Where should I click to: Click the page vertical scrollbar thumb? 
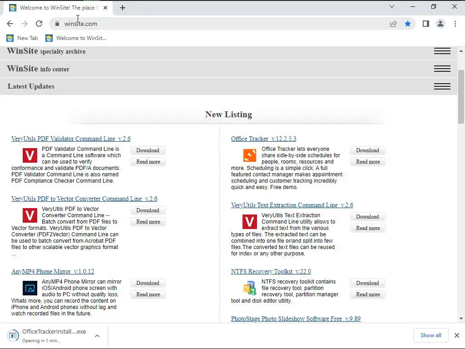pyautogui.click(x=461, y=95)
